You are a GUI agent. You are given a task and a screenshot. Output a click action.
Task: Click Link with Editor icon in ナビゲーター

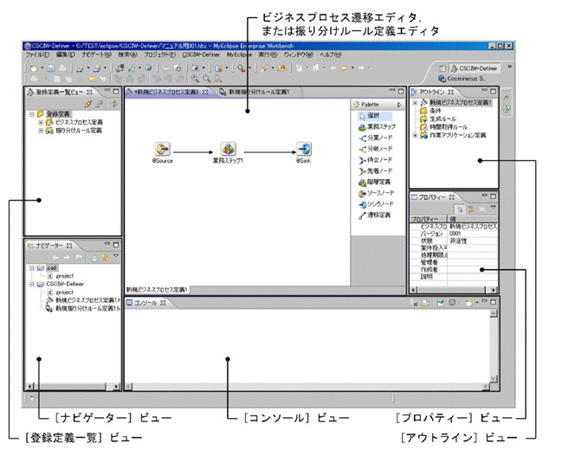(106, 258)
